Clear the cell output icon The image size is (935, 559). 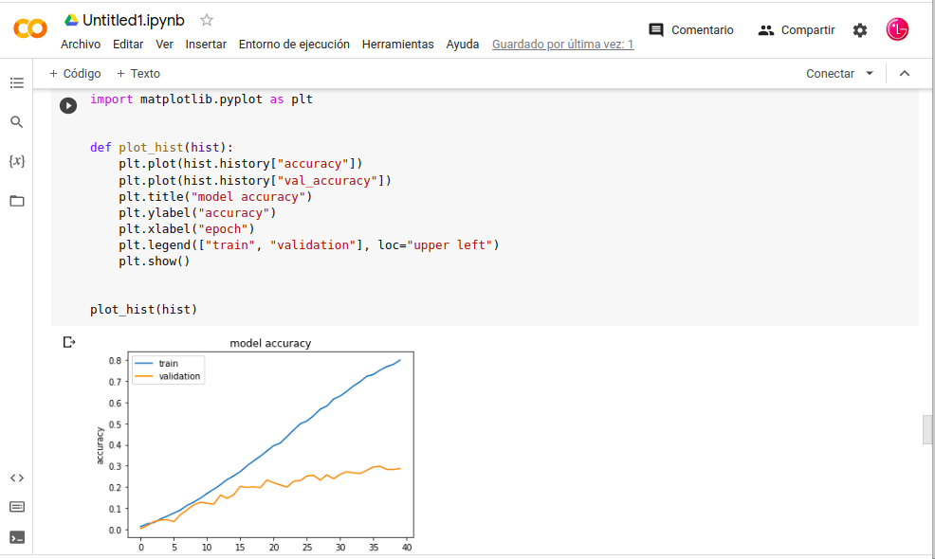pos(68,342)
